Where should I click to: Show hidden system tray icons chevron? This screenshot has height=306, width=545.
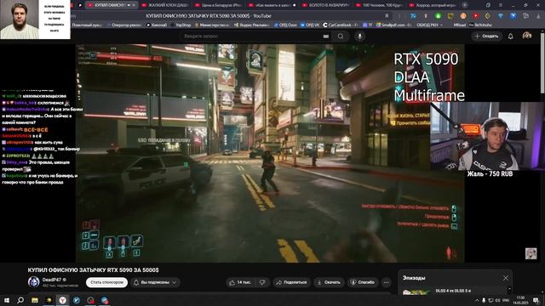pos(477,300)
